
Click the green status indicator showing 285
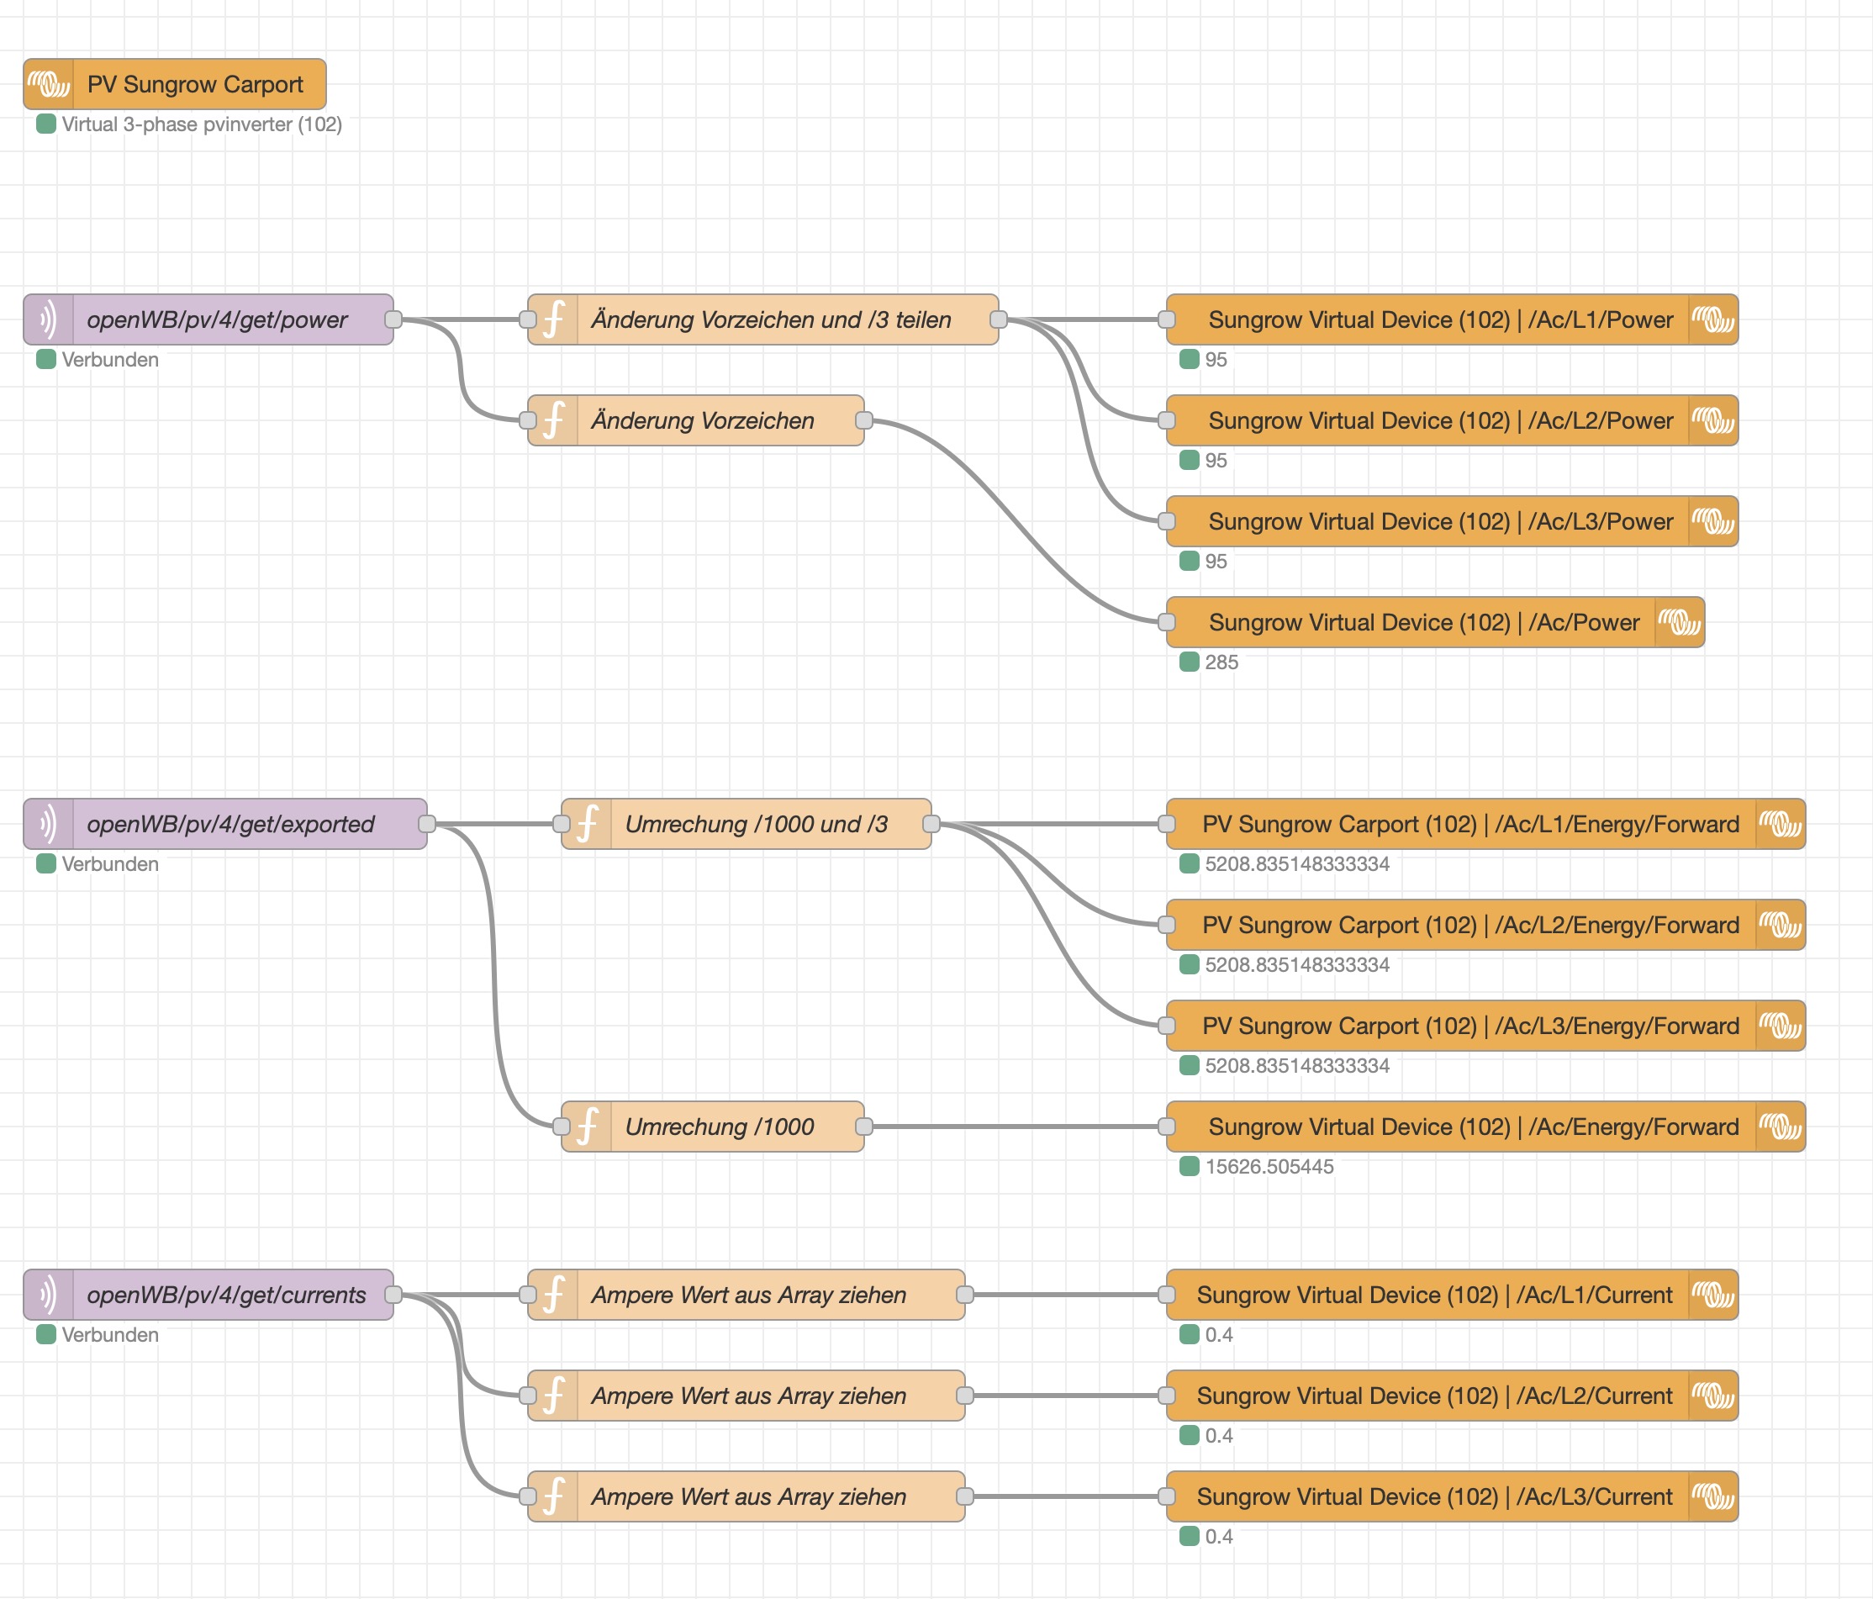pos(1190,662)
